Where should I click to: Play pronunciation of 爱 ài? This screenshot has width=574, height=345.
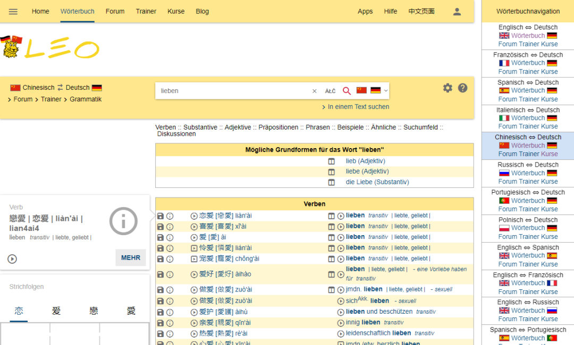(x=194, y=238)
